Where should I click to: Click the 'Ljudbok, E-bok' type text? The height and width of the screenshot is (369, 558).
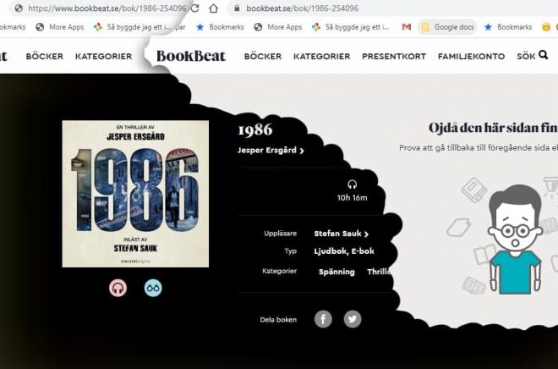click(344, 251)
